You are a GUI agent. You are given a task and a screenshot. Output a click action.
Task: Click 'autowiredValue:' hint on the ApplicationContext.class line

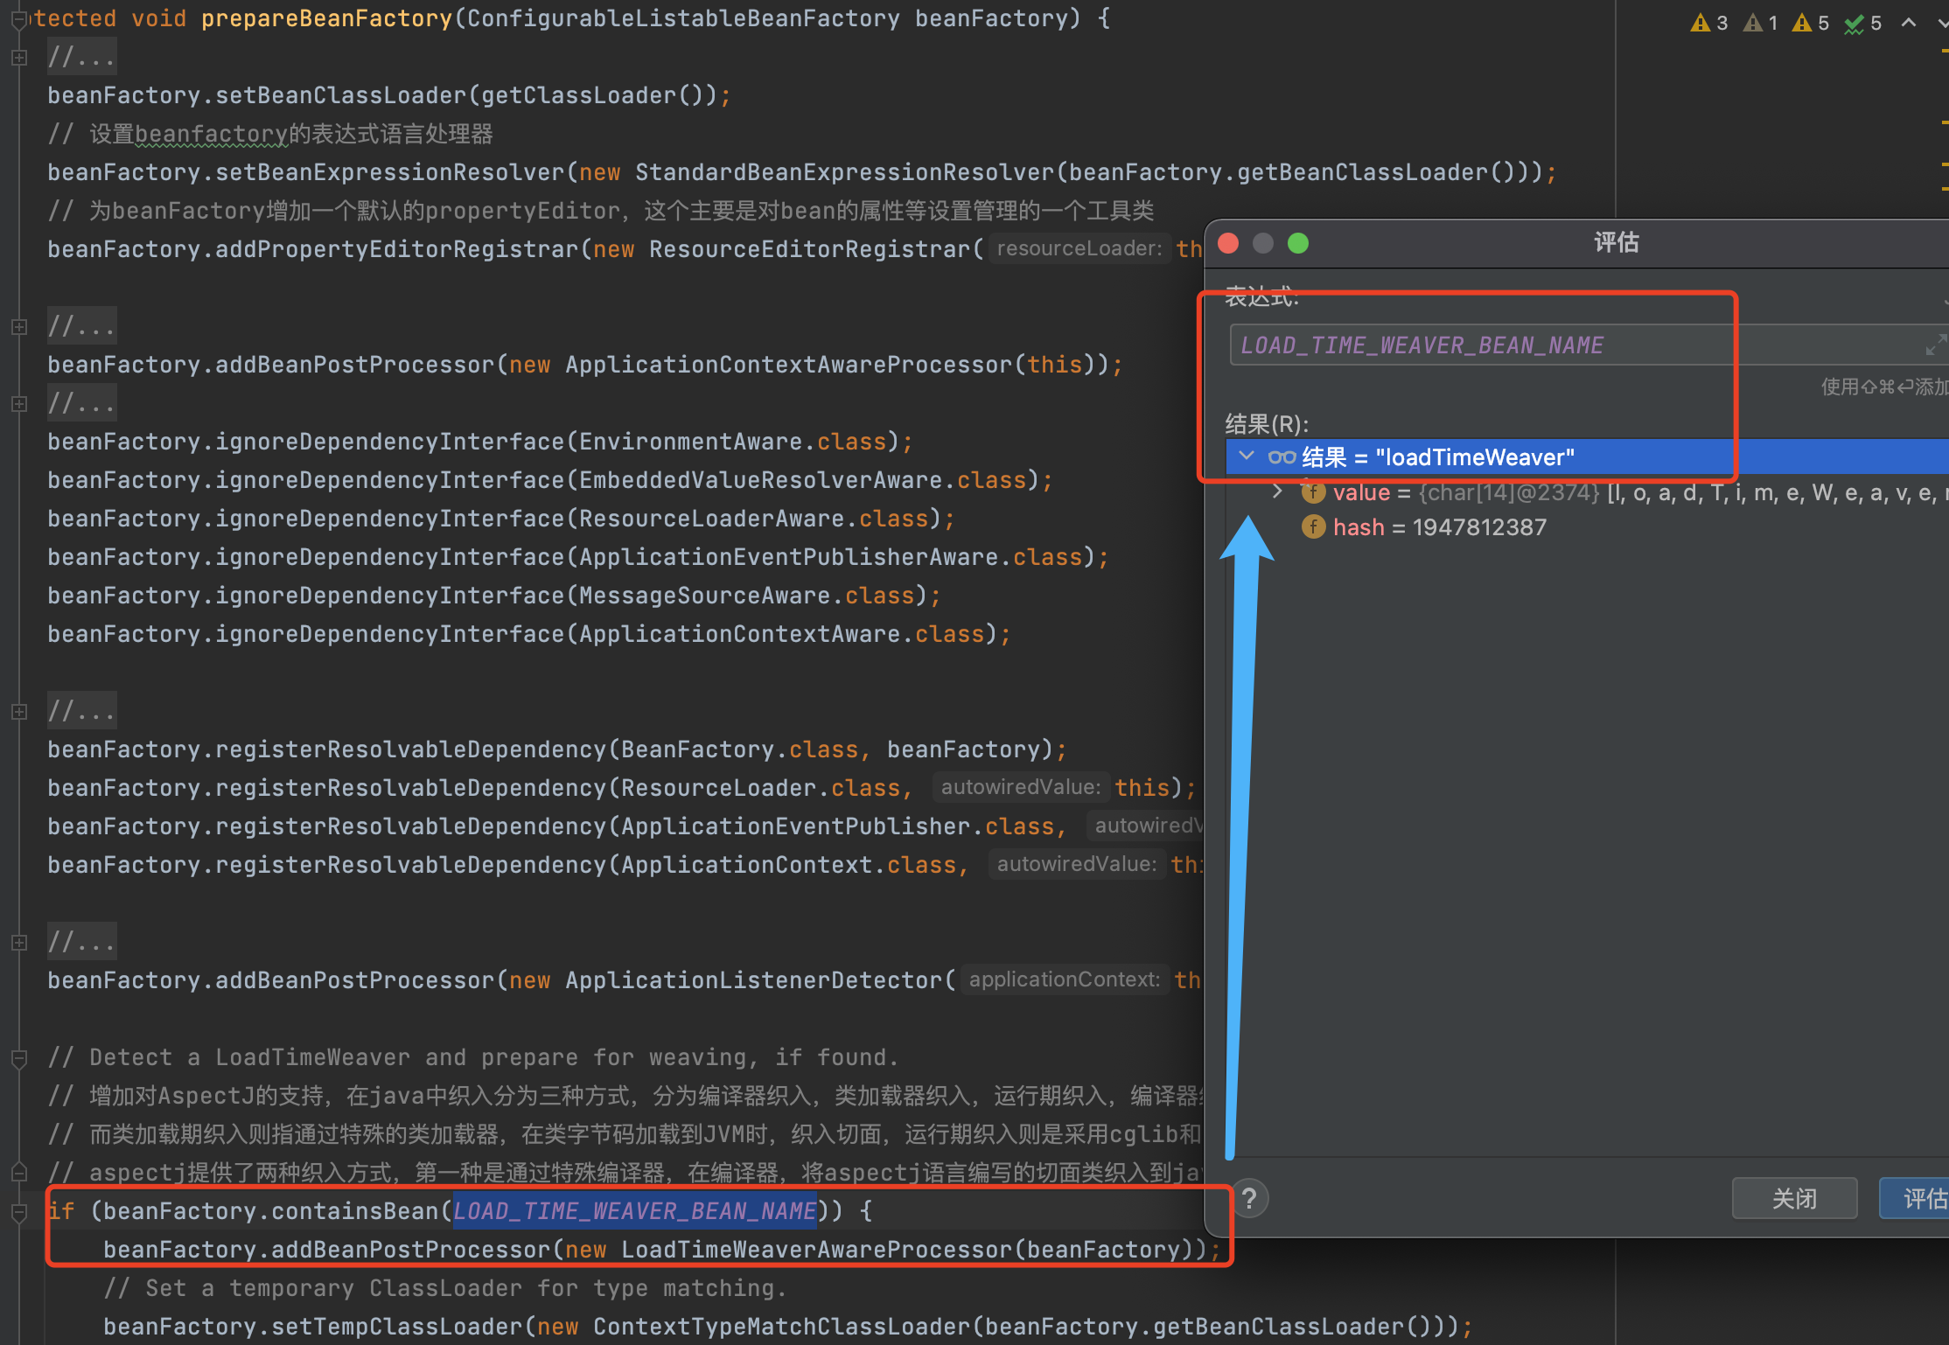click(1077, 864)
